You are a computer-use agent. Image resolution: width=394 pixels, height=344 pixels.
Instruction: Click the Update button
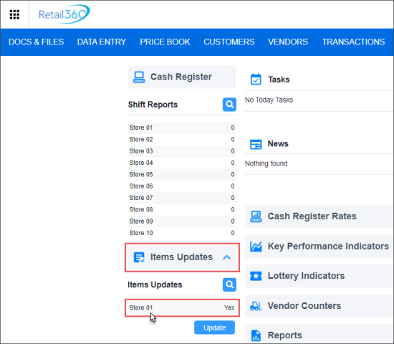[214, 328]
